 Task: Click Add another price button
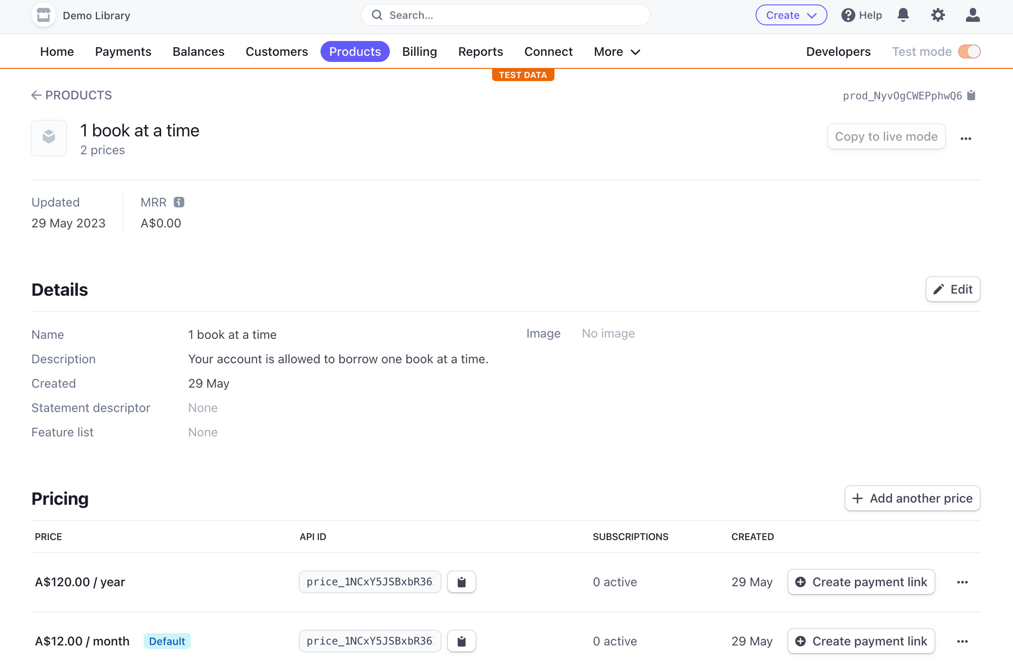[912, 498]
